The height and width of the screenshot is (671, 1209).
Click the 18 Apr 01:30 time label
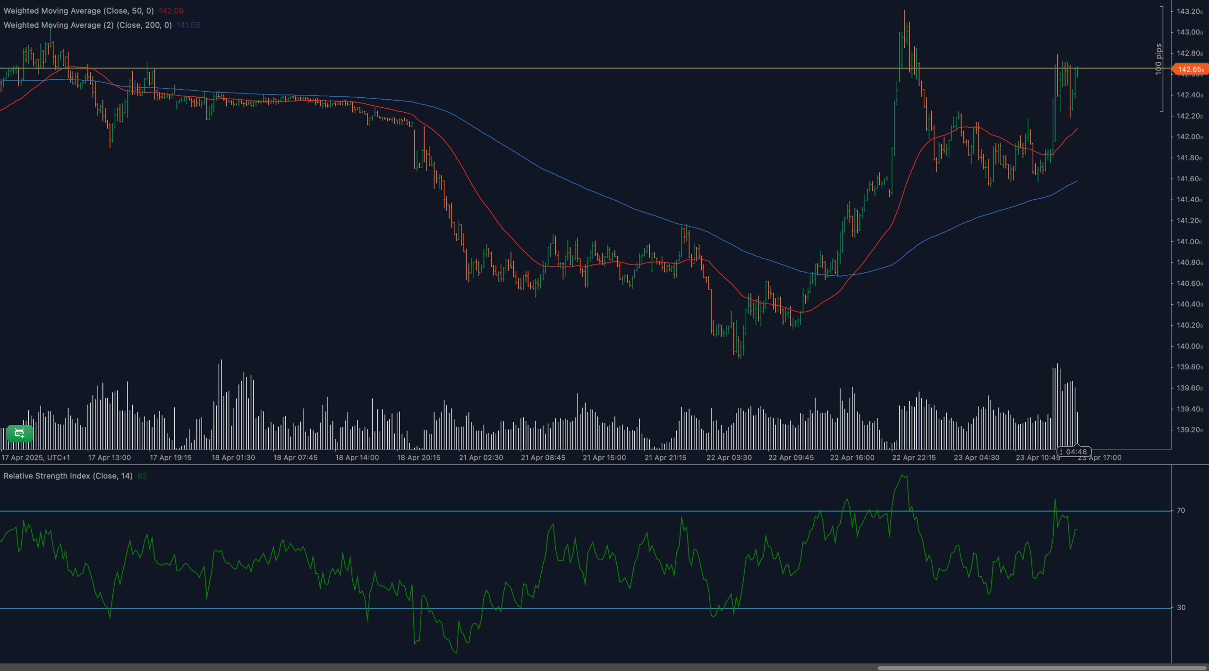(233, 458)
